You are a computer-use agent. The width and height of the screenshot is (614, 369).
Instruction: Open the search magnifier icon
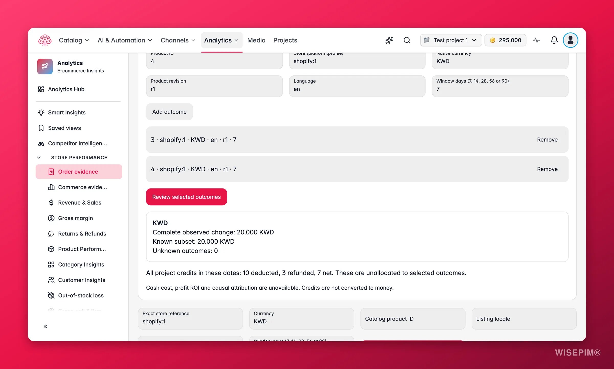407,40
